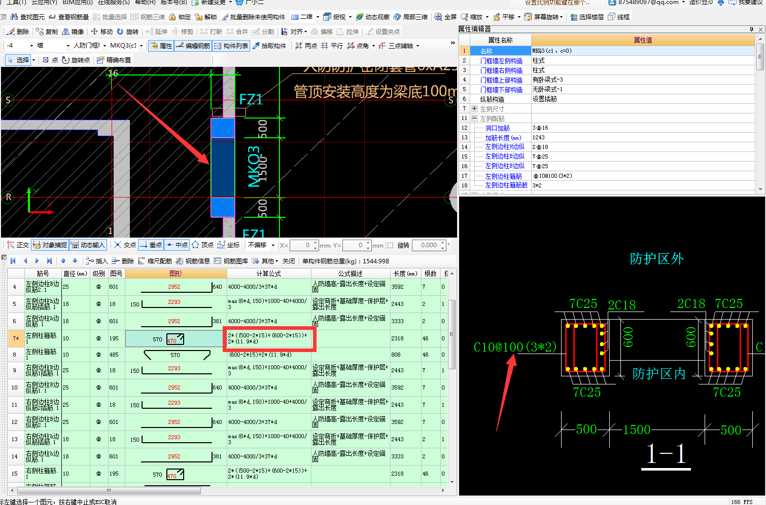Open 精确布置 precise placement tool
The width and height of the screenshot is (766, 505).
click(x=114, y=60)
